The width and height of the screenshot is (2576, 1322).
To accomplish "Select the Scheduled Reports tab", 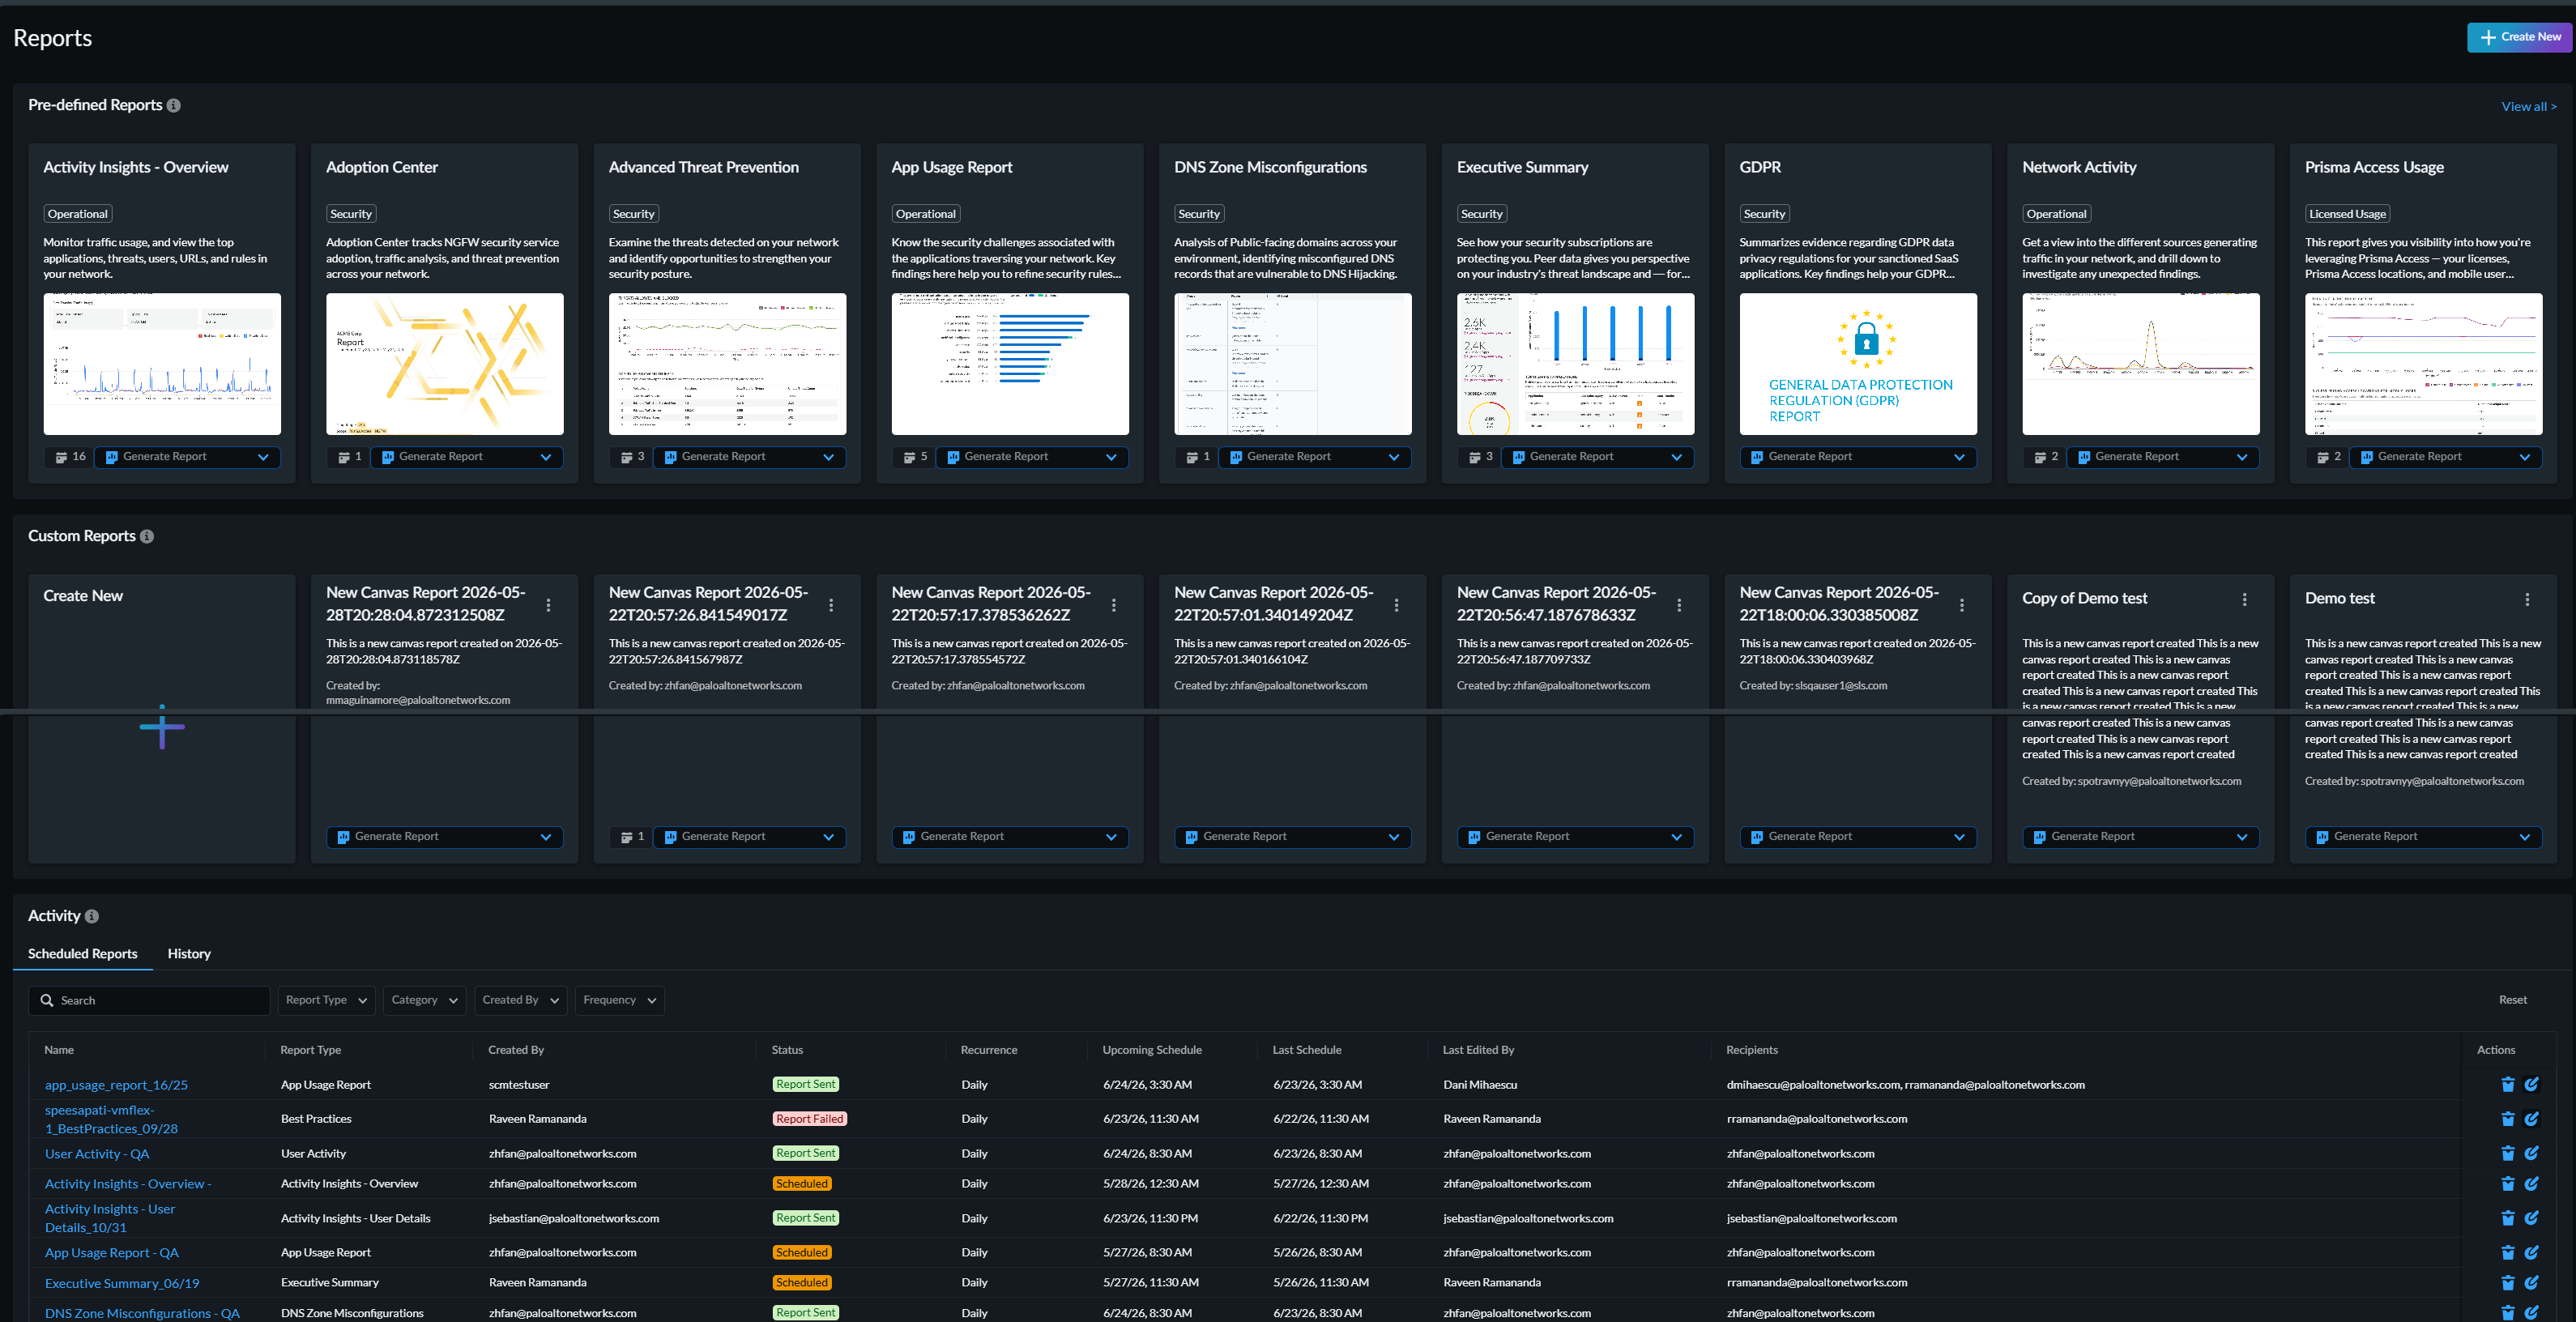I will 83,953.
